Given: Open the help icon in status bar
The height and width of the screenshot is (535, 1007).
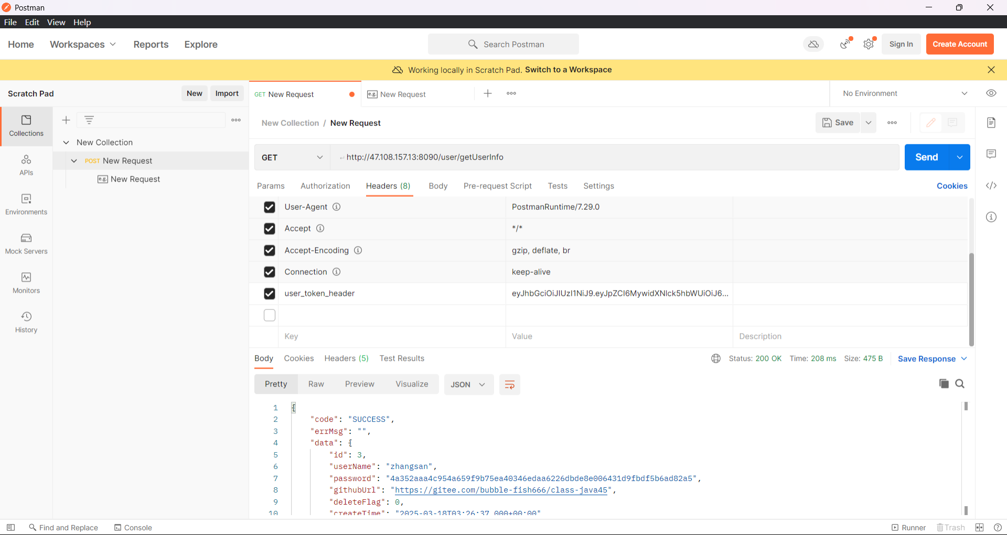Looking at the screenshot, I should click(998, 527).
